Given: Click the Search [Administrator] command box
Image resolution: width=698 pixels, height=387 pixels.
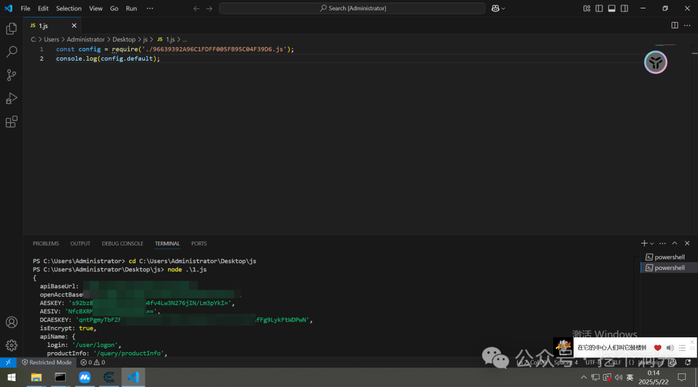Looking at the screenshot, I should point(352,8).
